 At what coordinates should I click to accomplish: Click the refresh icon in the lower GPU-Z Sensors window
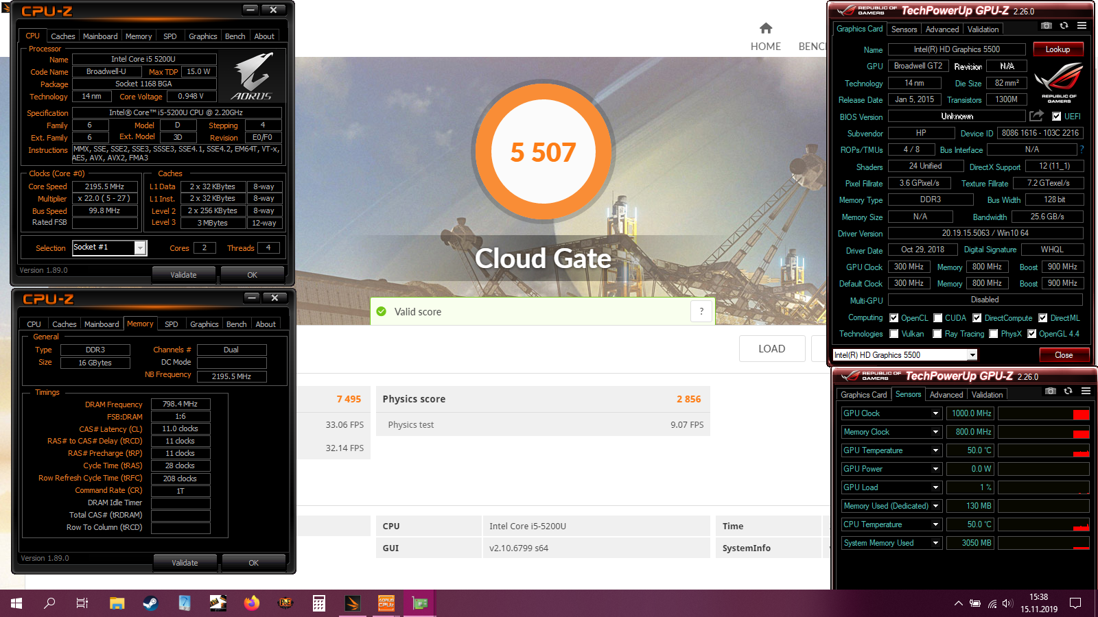coord(1068,391)
